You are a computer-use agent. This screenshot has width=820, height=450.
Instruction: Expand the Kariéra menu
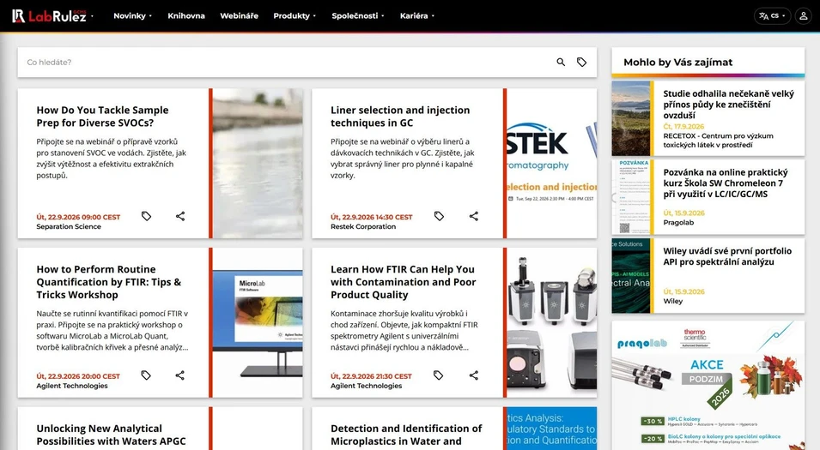coord(416,15)
